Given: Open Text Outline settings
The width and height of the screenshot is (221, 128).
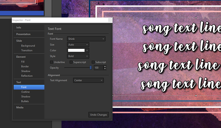Looking at the screenshot, I should pos(26,92).
